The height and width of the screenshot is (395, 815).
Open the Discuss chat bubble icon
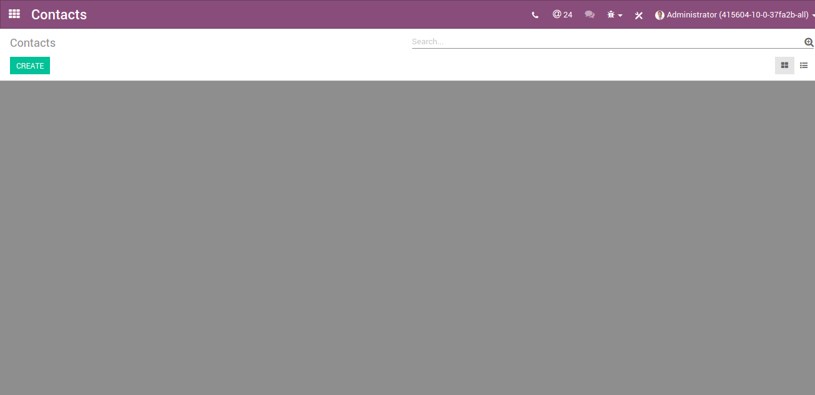[590, 14]
